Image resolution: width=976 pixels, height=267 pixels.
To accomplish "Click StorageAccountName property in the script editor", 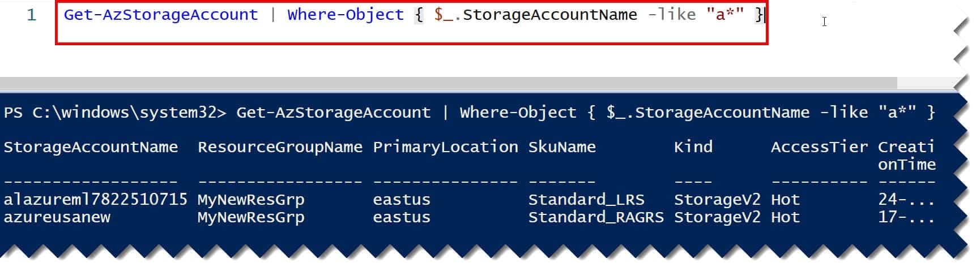I will coord(549,15).
